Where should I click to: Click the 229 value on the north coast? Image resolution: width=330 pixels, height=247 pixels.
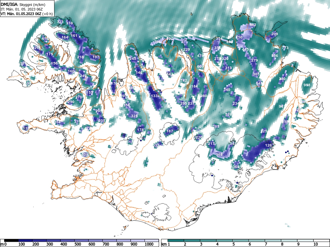186,50
